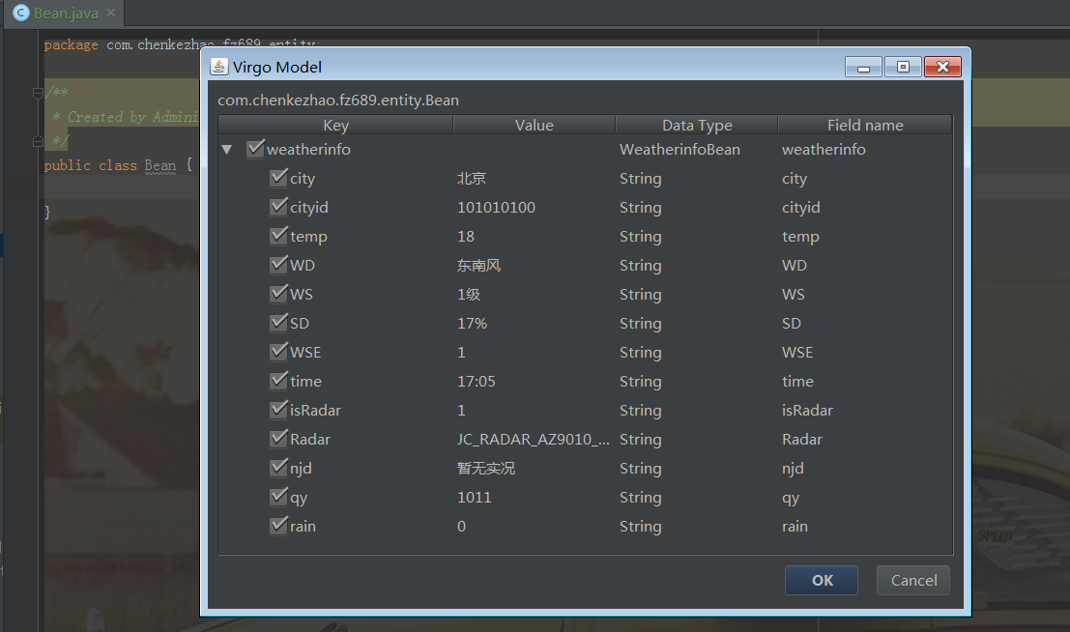This screenshot has height=632, width=1070.
Task: Minimize the Virgo Model dialog
Action: click(864, 67)
